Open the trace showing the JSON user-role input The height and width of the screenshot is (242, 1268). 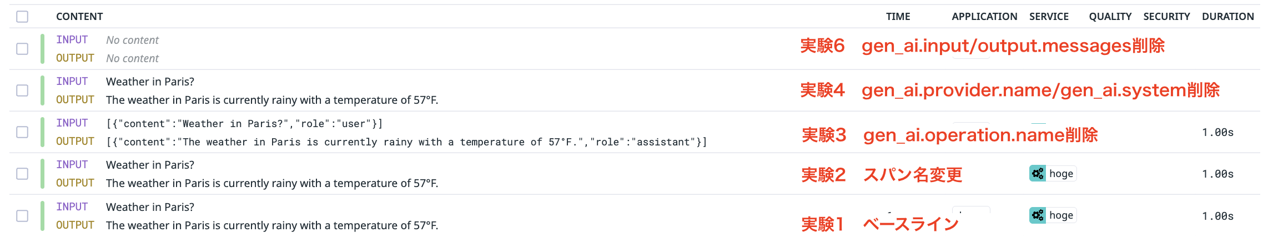[x=244, y=124]
